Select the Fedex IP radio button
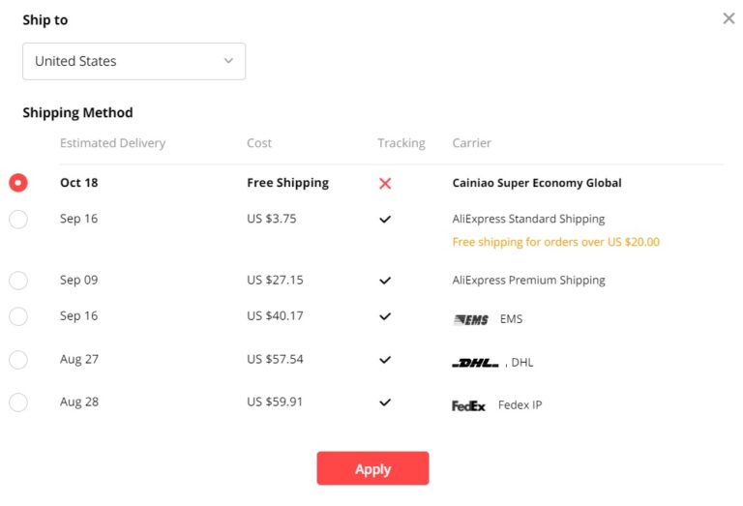 18,402
